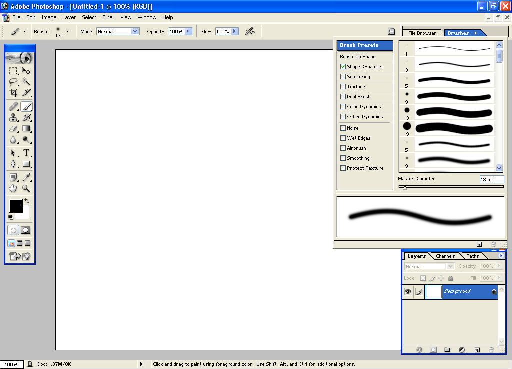Screen dimensions: 512x369
Task: Select the Pen tool
Action: pos(13,164)
